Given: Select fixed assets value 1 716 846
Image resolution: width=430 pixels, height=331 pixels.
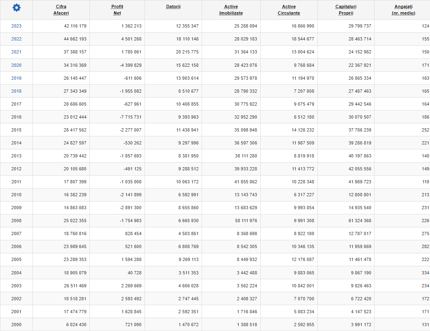Looking at the screenshot, I should (x=247, y=312).
